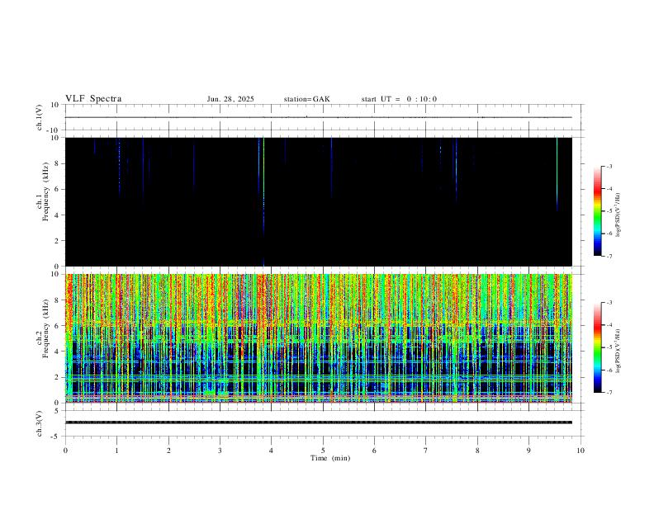Click the "8" kHz tick on ch.2 frequency axis

tap(58, 300)
